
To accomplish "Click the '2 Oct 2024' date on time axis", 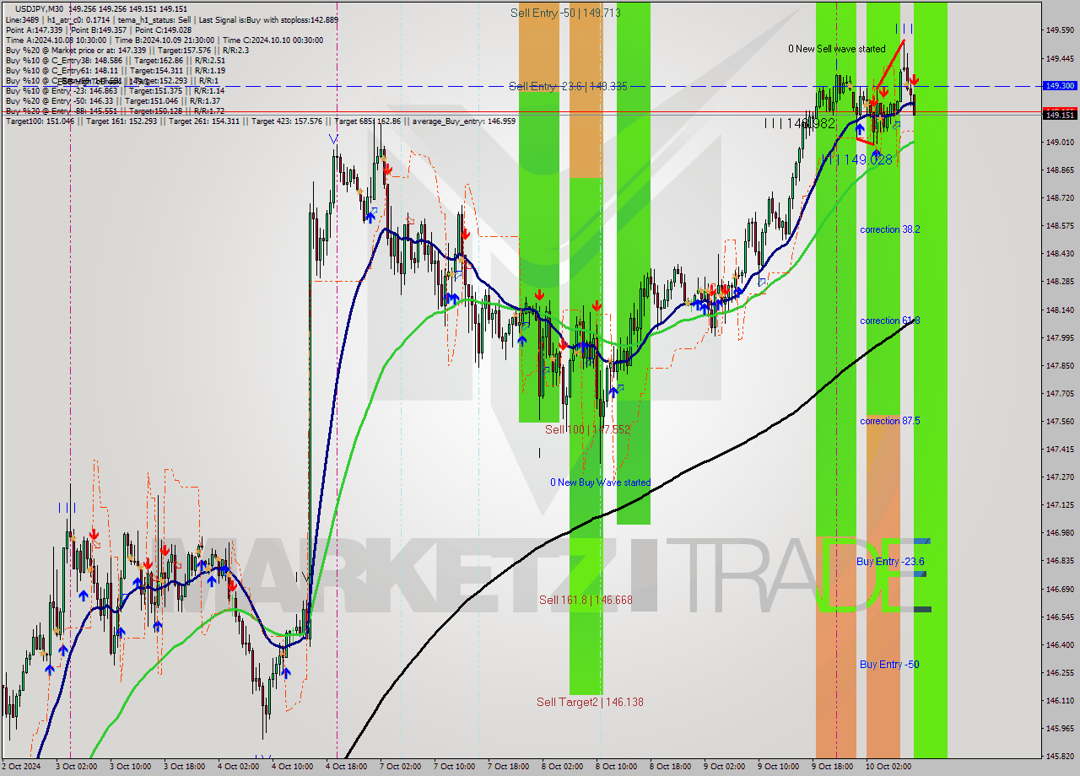I will 21,767.
